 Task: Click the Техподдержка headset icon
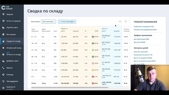tap(3, 81)
